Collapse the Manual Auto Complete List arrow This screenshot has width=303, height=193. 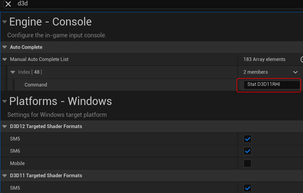coord(5,59)
